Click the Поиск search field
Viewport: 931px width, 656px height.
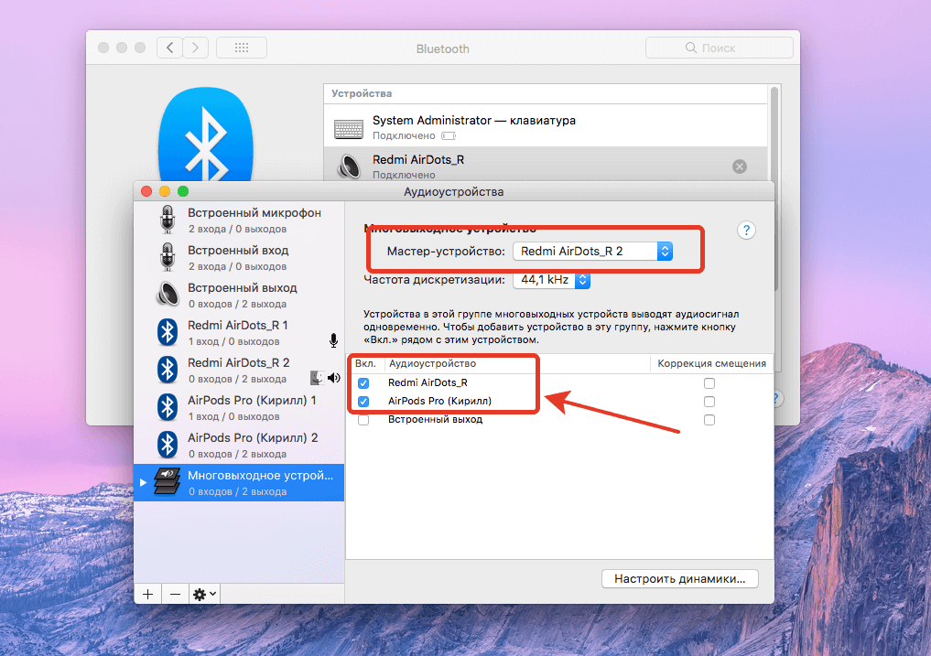pos(720,48)
